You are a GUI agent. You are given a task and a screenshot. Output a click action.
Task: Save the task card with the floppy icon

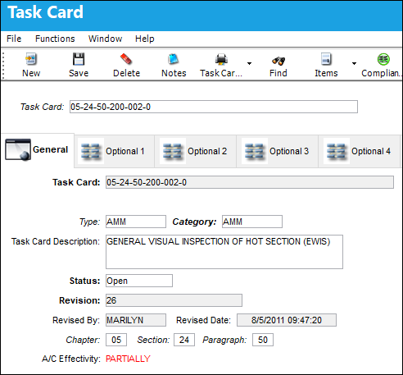[x=79, y=59]
